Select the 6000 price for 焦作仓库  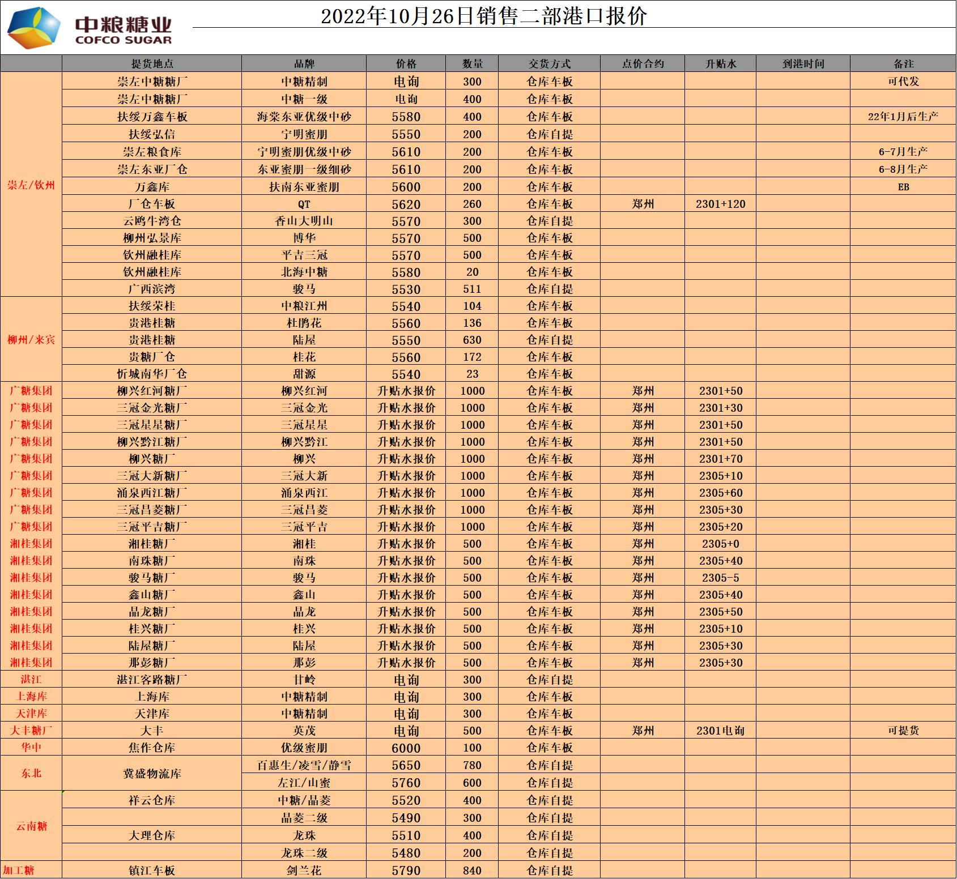(x=406, y=748)
